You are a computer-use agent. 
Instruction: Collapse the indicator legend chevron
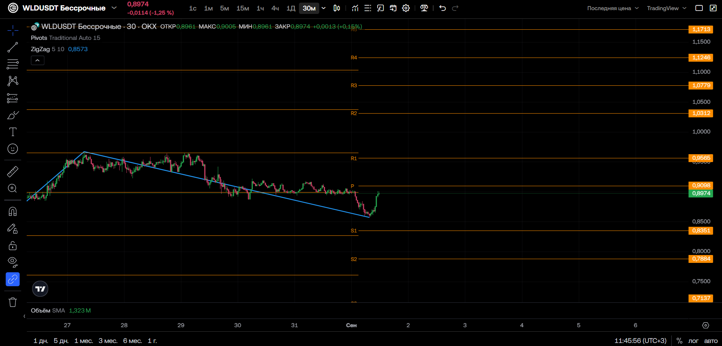coord(38,61)
